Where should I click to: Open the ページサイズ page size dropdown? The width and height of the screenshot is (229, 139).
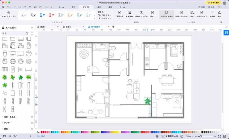point(201,14)
